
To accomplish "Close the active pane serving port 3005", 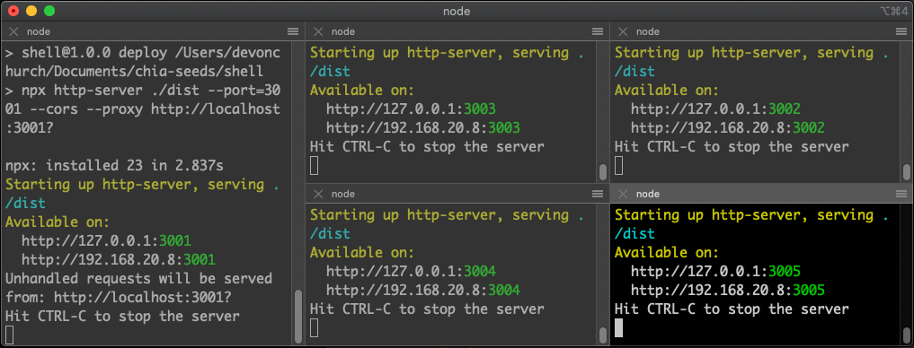I will [623, 194].
